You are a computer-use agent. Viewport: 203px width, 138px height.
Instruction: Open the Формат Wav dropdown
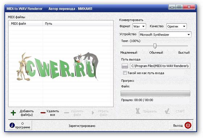(139, 26)
